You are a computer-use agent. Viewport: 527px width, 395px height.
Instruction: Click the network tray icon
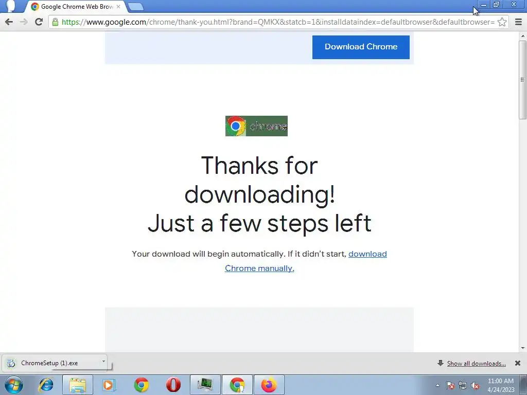tap(463, 385)
